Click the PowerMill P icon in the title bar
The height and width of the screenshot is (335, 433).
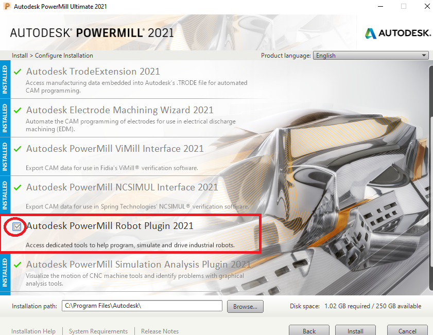(7, 6)
